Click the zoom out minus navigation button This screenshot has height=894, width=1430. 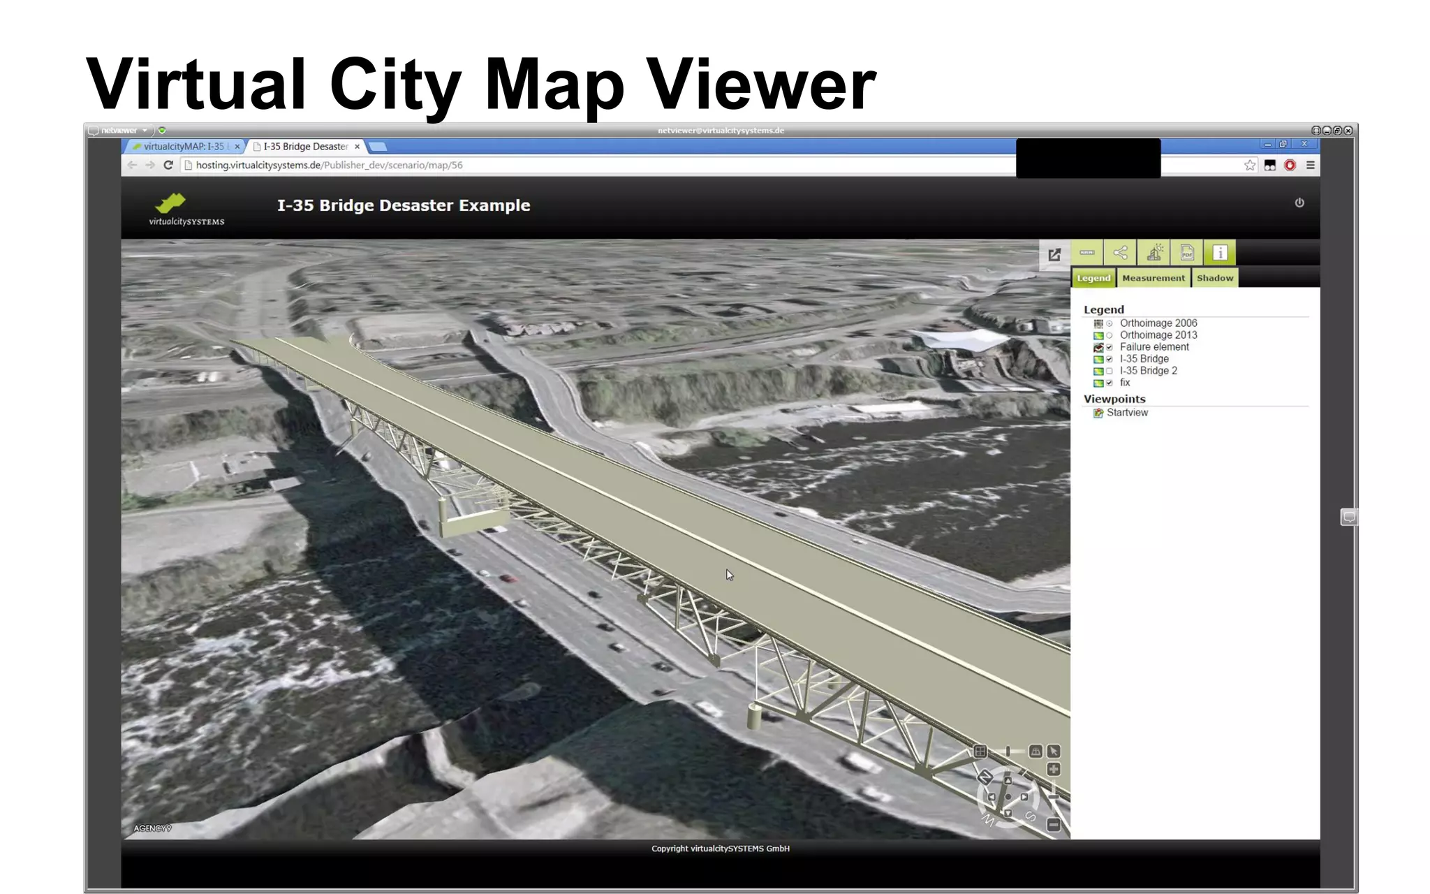[x=1054, y=825]
